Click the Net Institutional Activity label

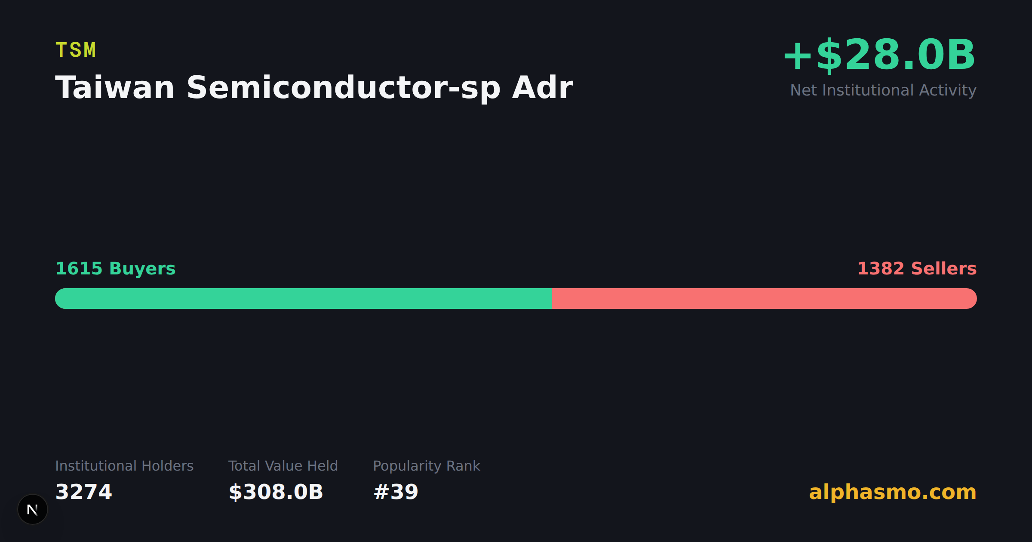[x=883, y=90]
